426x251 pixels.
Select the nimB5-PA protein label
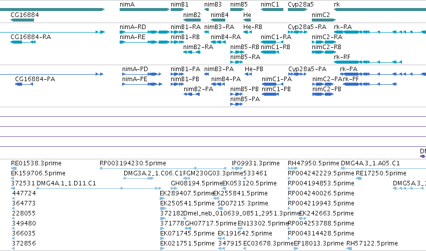coord(245,99)
